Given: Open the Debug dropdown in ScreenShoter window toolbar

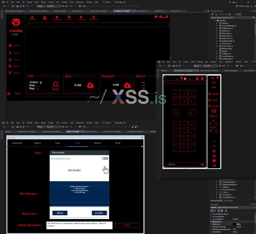Looking at the screenshot, I should click(x=197, y=66).
